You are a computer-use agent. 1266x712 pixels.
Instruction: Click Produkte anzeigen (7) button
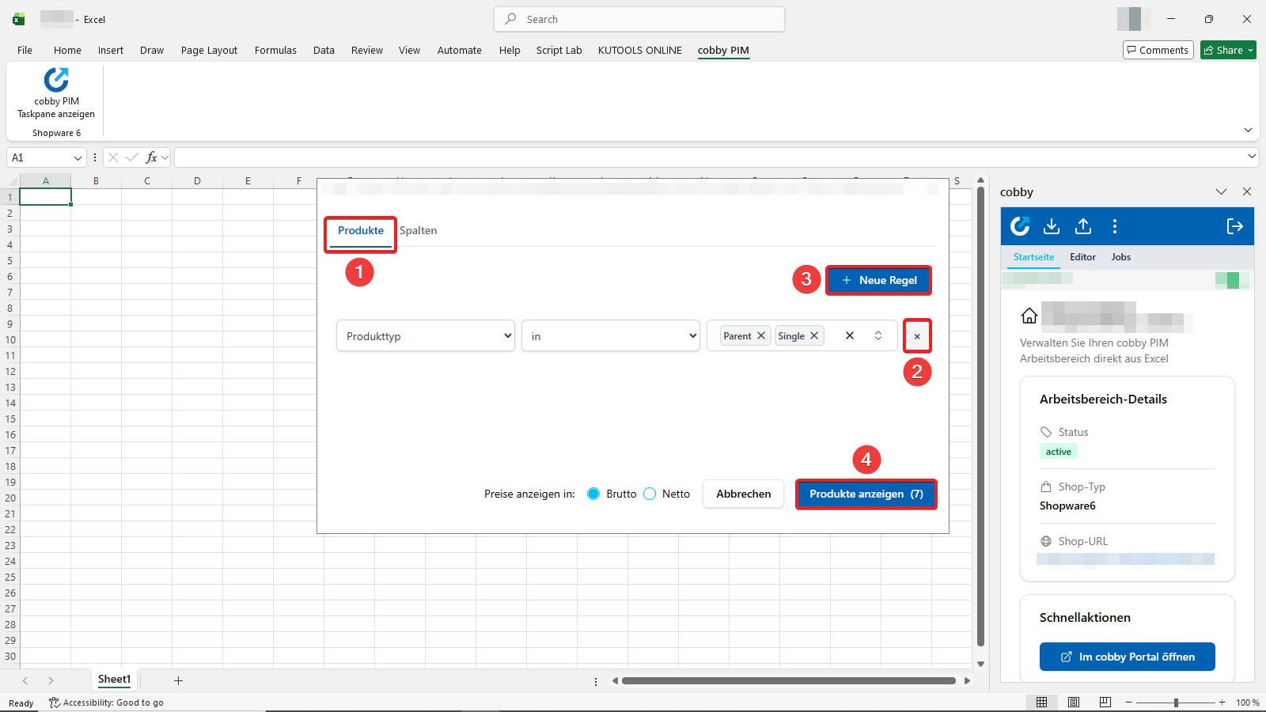(x=866, y=494)
